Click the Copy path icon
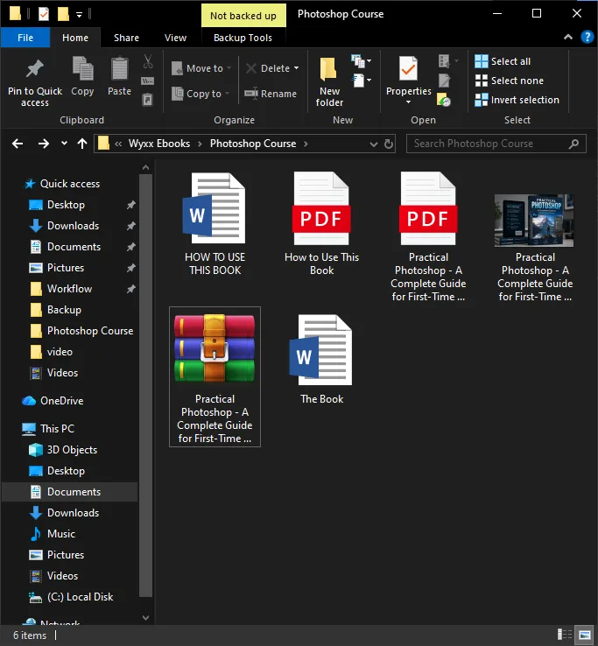598x646 pixels. pos(148,81)
